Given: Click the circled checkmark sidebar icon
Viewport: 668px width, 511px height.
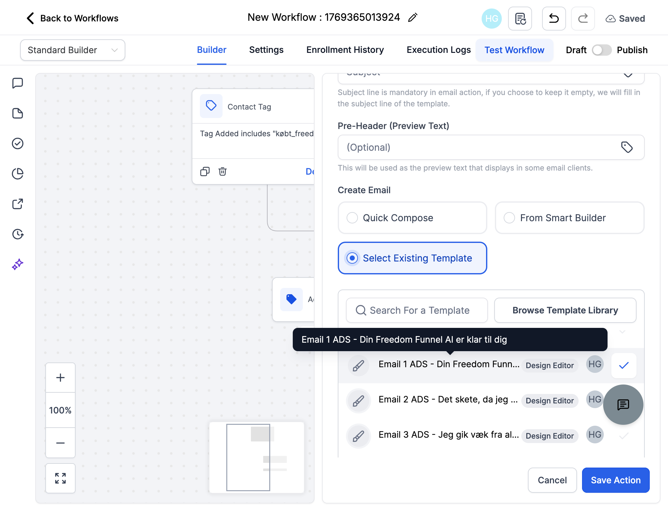Looking at the screenshot, I should point(18,143).
